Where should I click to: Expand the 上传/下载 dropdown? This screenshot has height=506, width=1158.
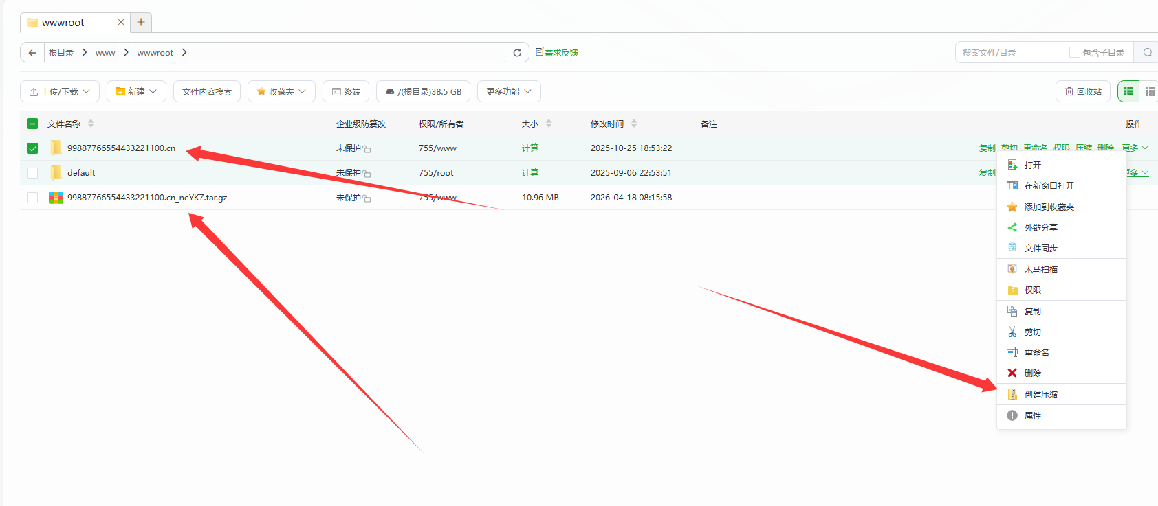click(x=60, y=91)
